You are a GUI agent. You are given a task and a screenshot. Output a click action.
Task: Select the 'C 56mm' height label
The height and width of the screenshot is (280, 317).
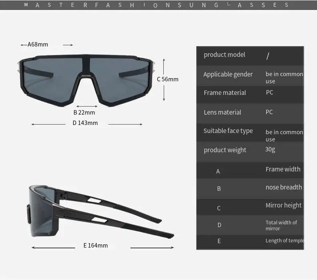point(168,79)
